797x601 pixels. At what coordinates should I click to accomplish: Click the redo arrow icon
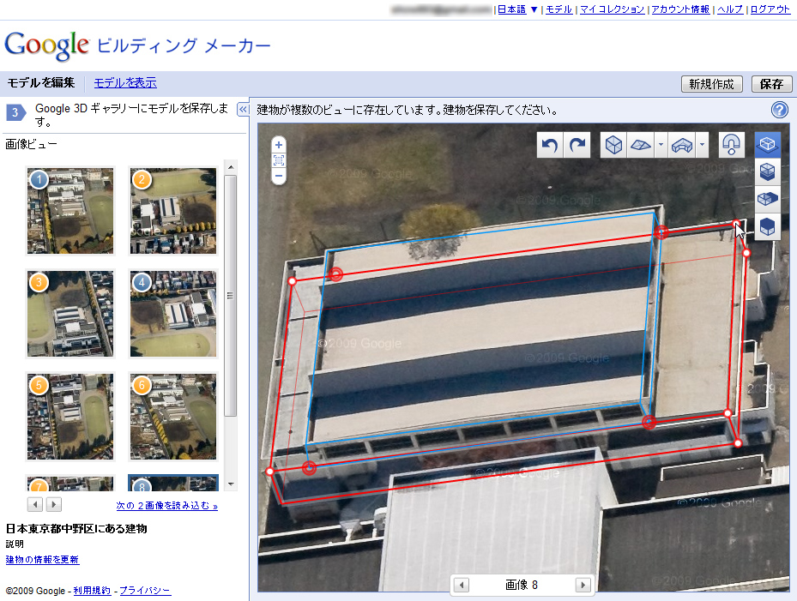click(577, 144)
